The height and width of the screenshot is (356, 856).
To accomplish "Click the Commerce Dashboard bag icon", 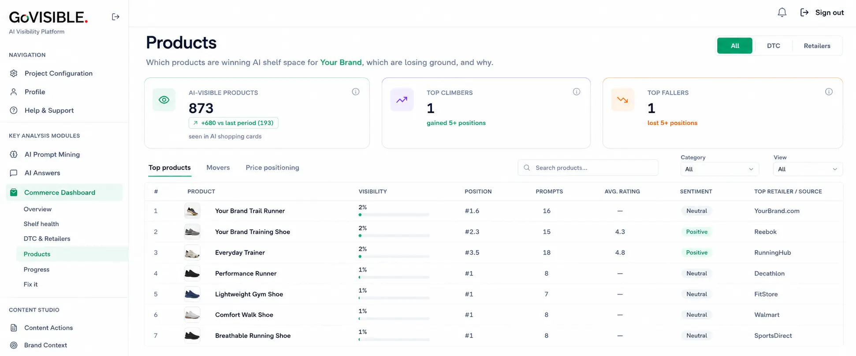I will pos(14,192).
